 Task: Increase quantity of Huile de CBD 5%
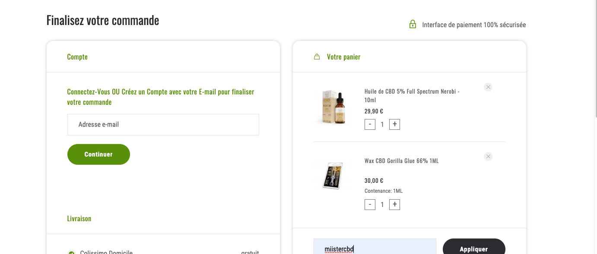pyautogui.click(x=394, y=125)
